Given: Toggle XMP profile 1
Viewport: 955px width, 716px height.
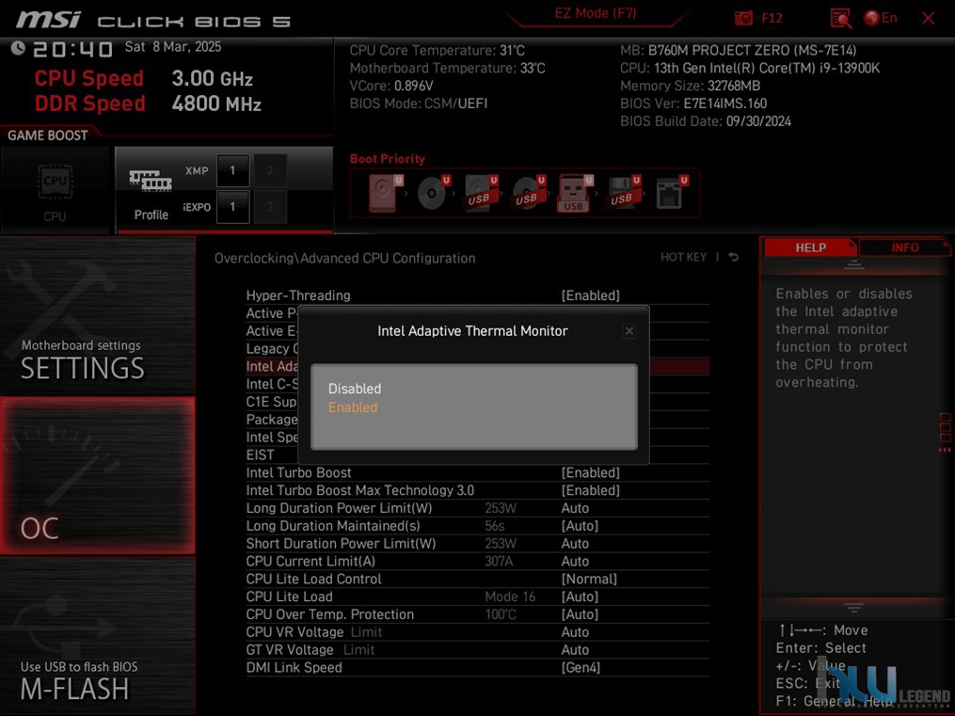Looking at the screenshot, I should point(232,170).
